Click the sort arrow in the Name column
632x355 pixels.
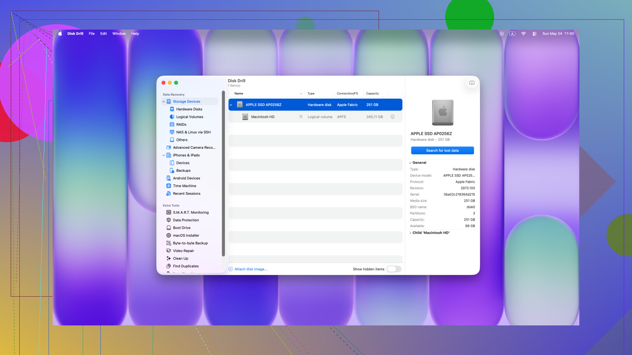click(x=301, y=94)
